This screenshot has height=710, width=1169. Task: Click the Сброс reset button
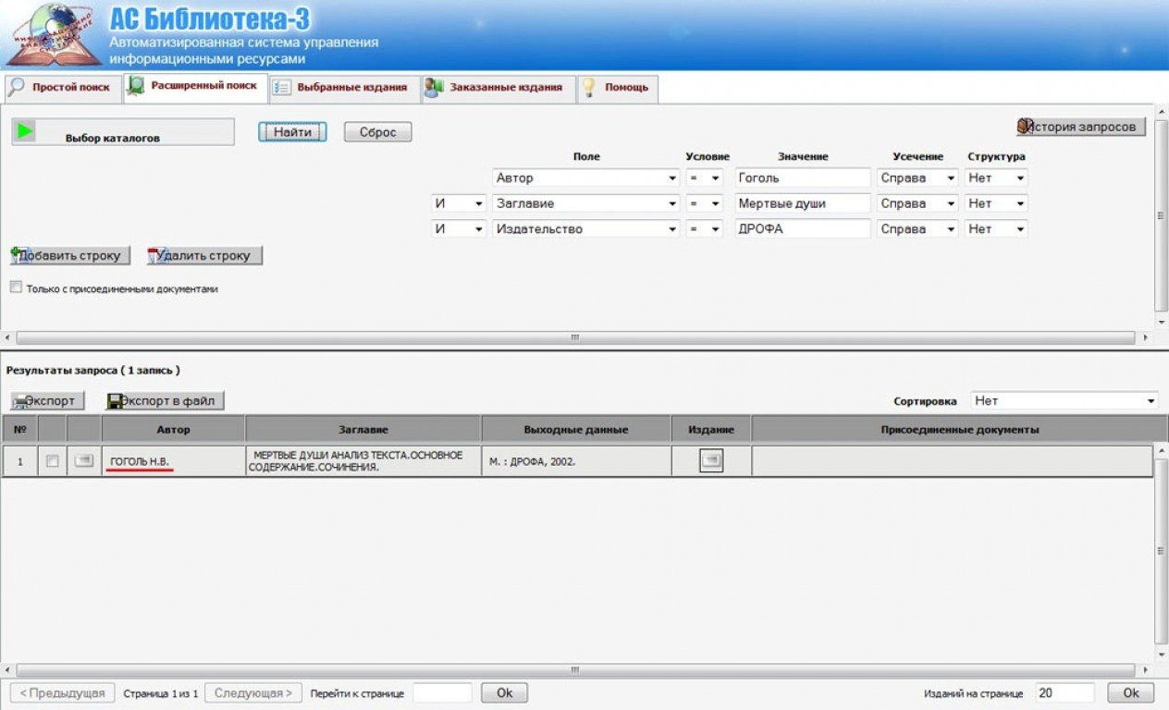pyautogui.click(x=377, y=132)
